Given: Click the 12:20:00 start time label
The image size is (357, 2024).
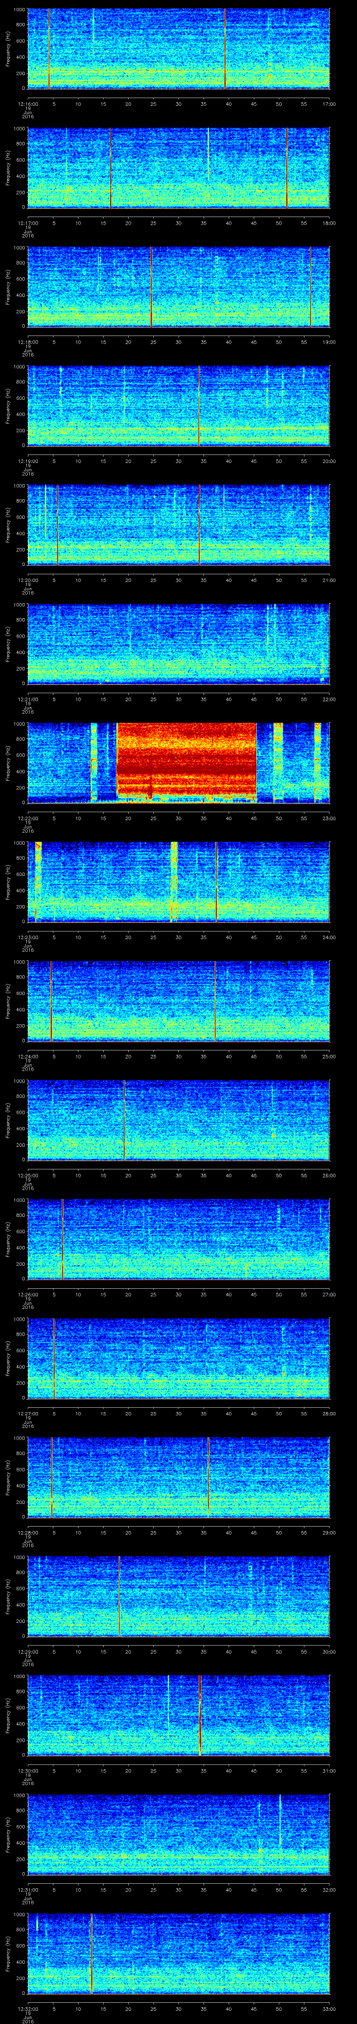Looking at the screenshot, I should pyautogui.click(x=28, y=580).
